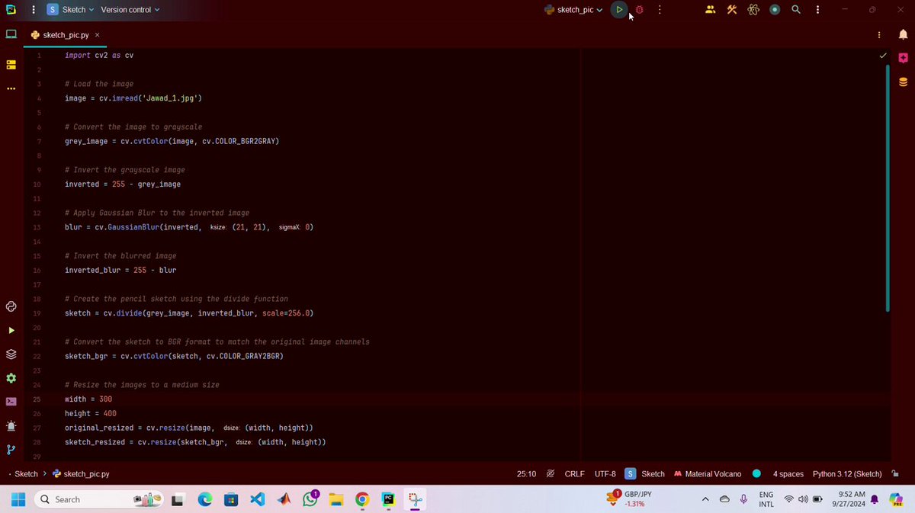Open Visual Studio Code from taskbar
This screenshot has height=513, width=915.
[258, 499]
